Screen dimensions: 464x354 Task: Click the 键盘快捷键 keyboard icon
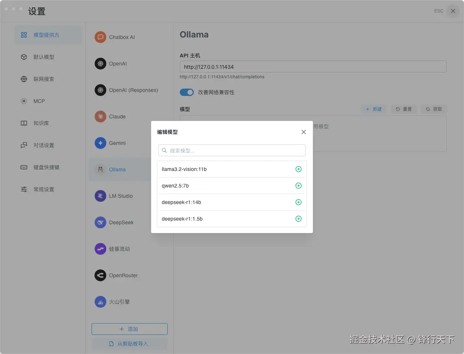click(24, 167)
